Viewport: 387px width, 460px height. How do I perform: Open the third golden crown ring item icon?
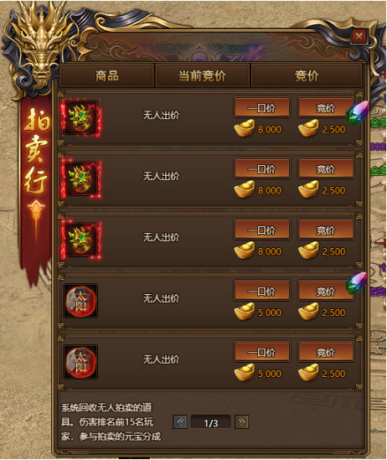click(81, 240)
